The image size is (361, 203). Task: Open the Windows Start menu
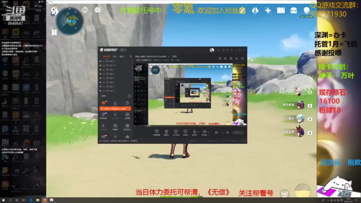[x=3, y=200]
